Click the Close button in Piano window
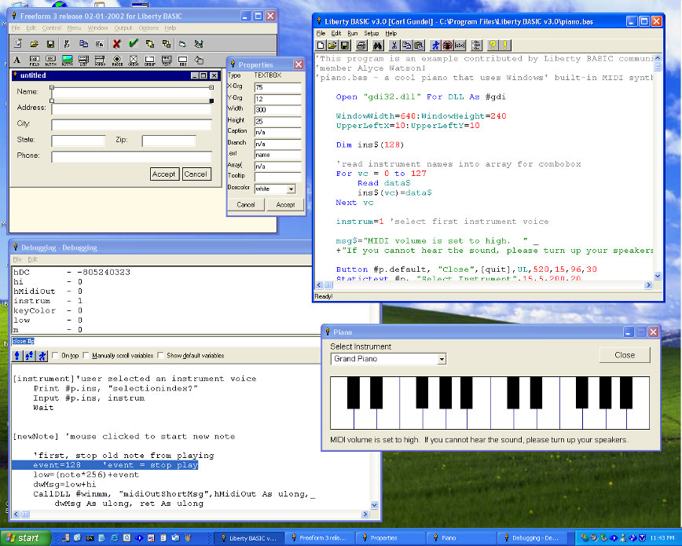The image size is (682, 546). coord(625,355)
